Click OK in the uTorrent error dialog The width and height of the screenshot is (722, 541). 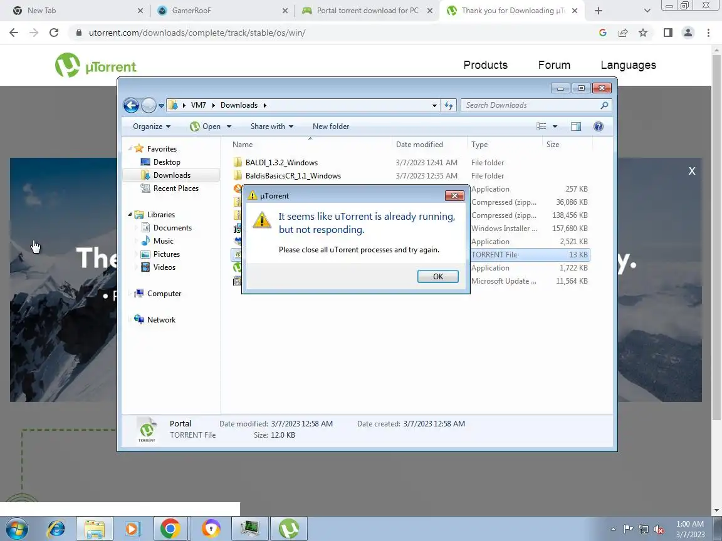[x=437, y=277]
